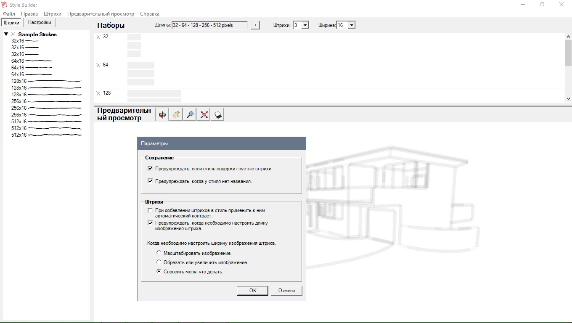
Task: Switch to the Настройки tab
Action: 40,23
